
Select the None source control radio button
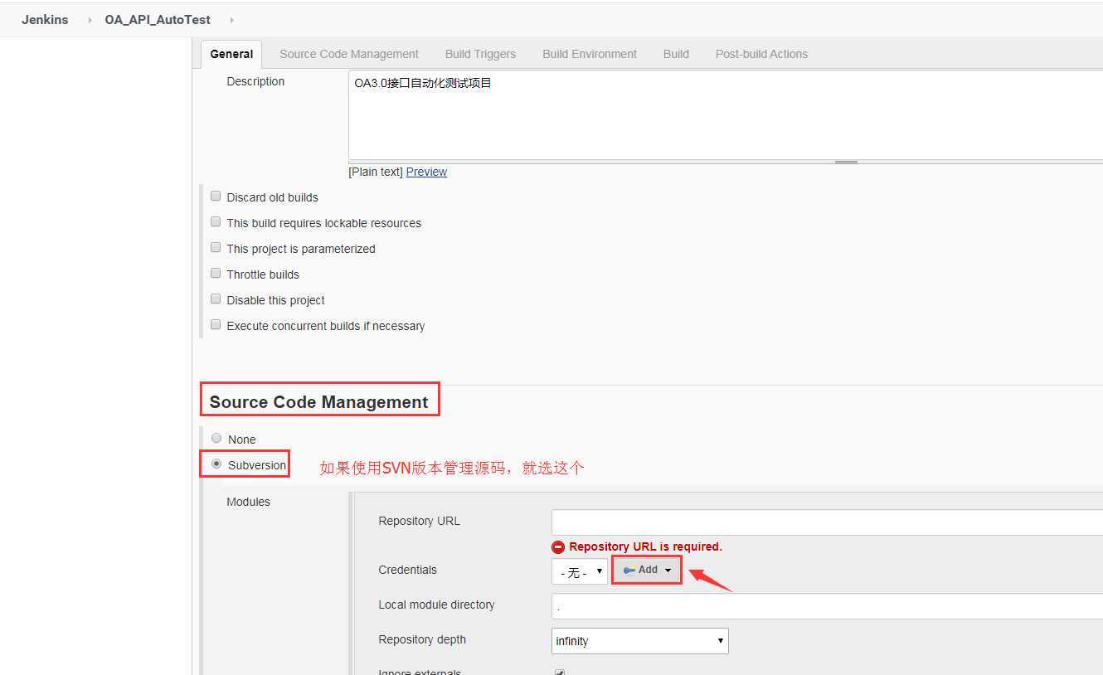point(216,438)
